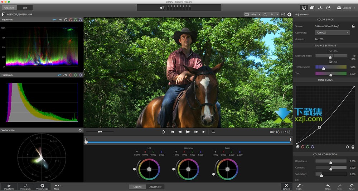The image size is (358, 191).
Task: Toggle the blue channel in Waveform
Action: [x=80, y=20]
